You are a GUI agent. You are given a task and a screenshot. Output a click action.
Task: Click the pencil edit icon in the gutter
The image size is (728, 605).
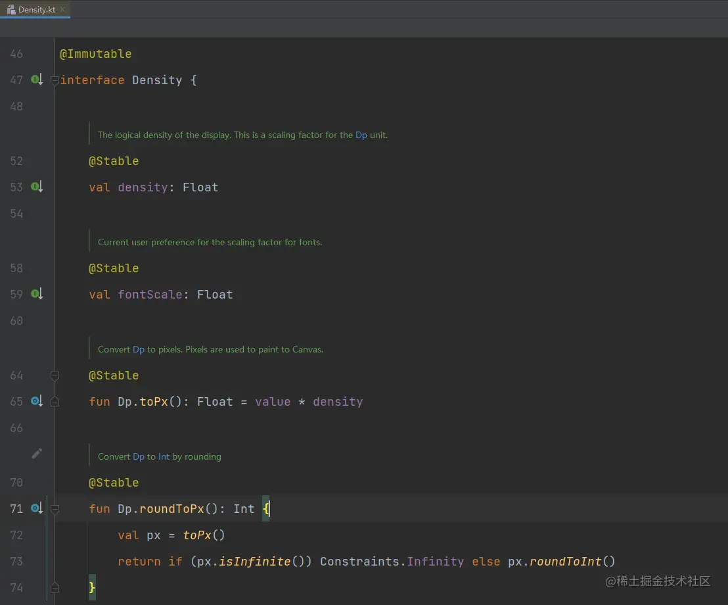pyautogui.click(x=37, y=453)
